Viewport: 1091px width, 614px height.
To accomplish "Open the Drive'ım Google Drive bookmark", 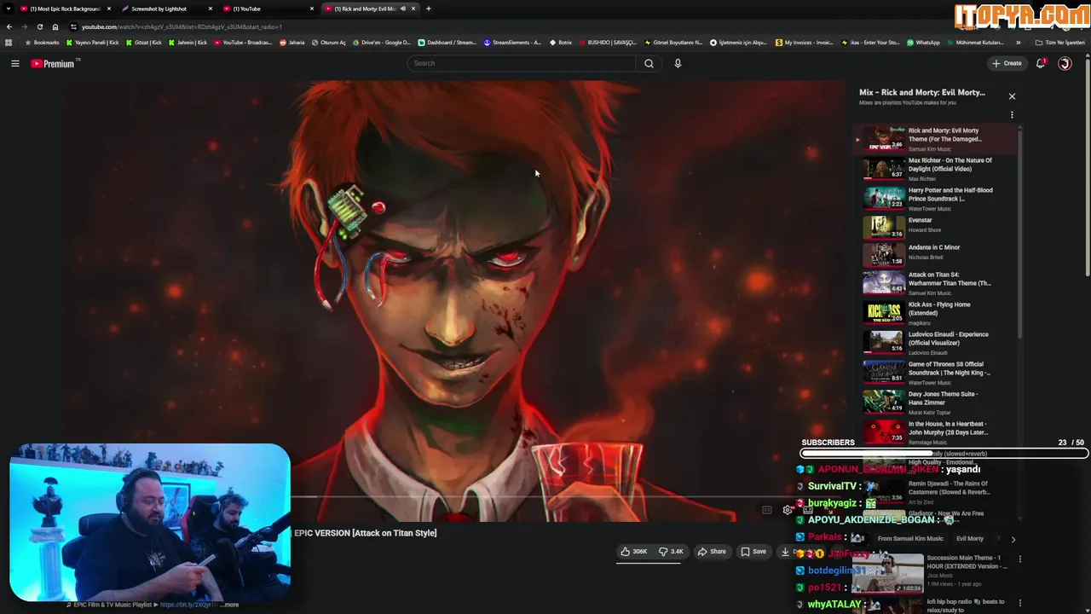I will [x=381, y=43].
